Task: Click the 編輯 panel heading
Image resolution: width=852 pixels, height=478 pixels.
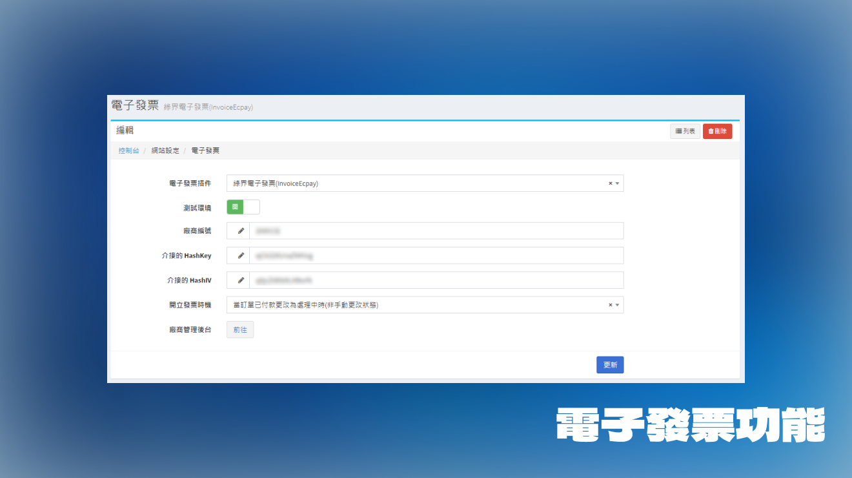Action: tap(125, 130)
